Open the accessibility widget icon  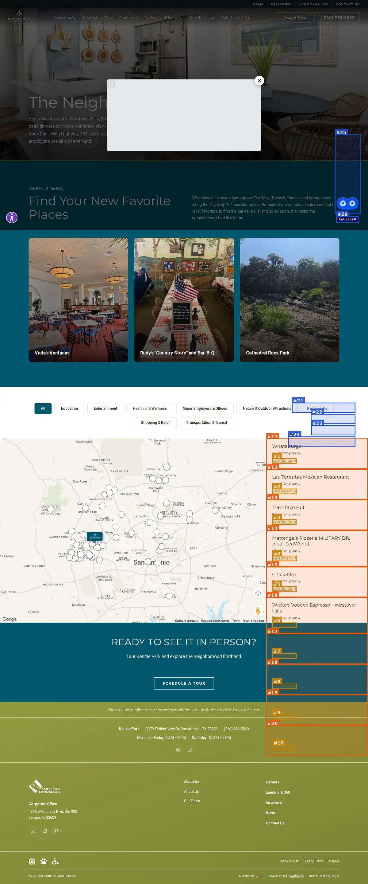point(12,217)
